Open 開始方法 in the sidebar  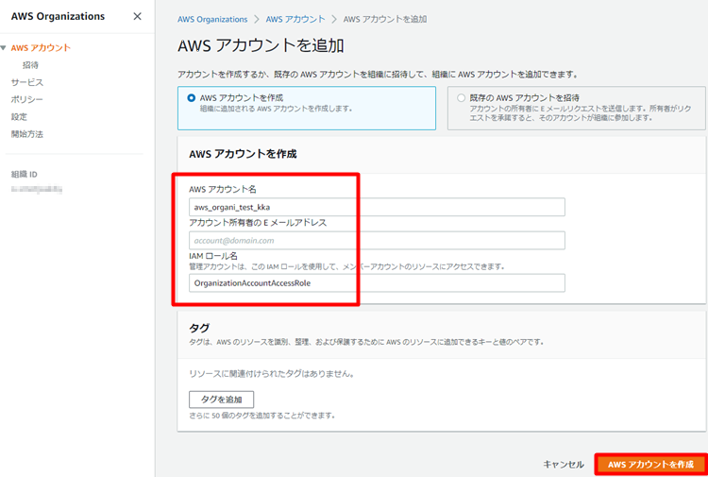click(27, 134)
